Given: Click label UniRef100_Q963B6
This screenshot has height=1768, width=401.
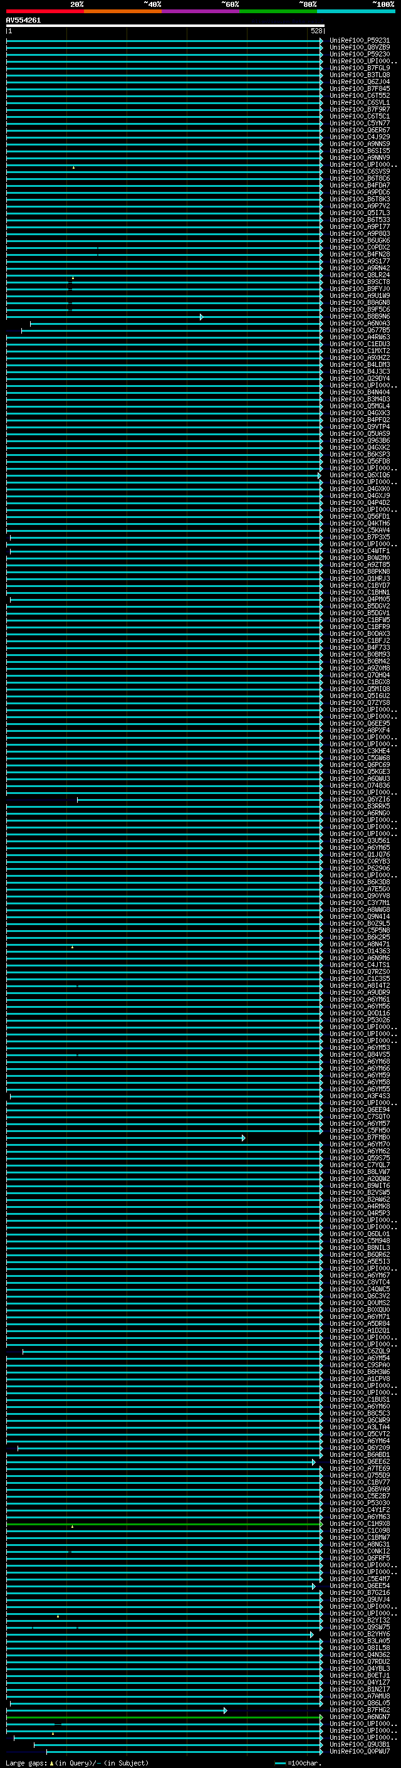Looking at the screenshot, I should point(359,441).
